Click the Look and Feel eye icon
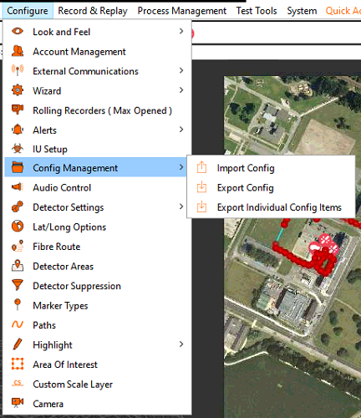Image resolution: width=361 pixels, height=418 pixels. pos(18,31)
